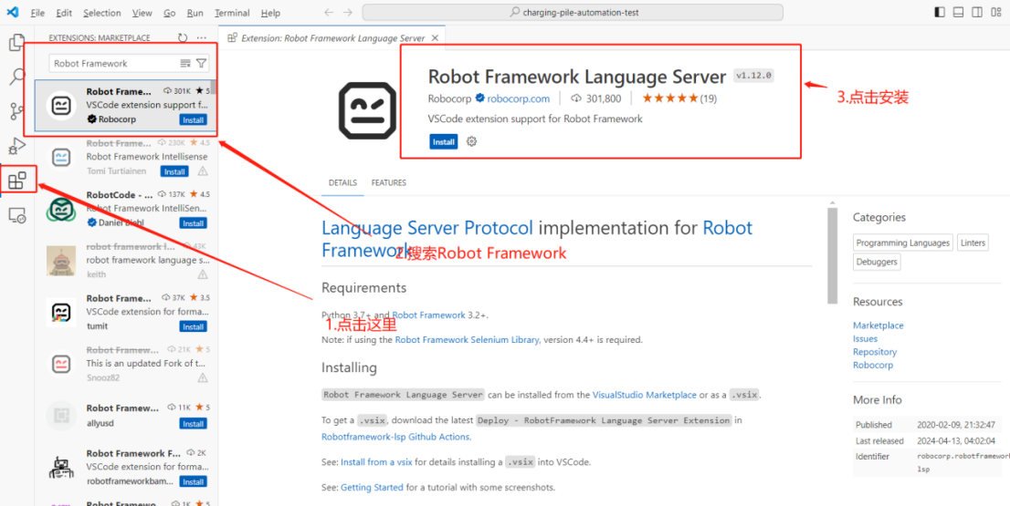Toggle the primary side bar layout icon
The width and height of the screenshot is (1010, 506).
[940, 12]
